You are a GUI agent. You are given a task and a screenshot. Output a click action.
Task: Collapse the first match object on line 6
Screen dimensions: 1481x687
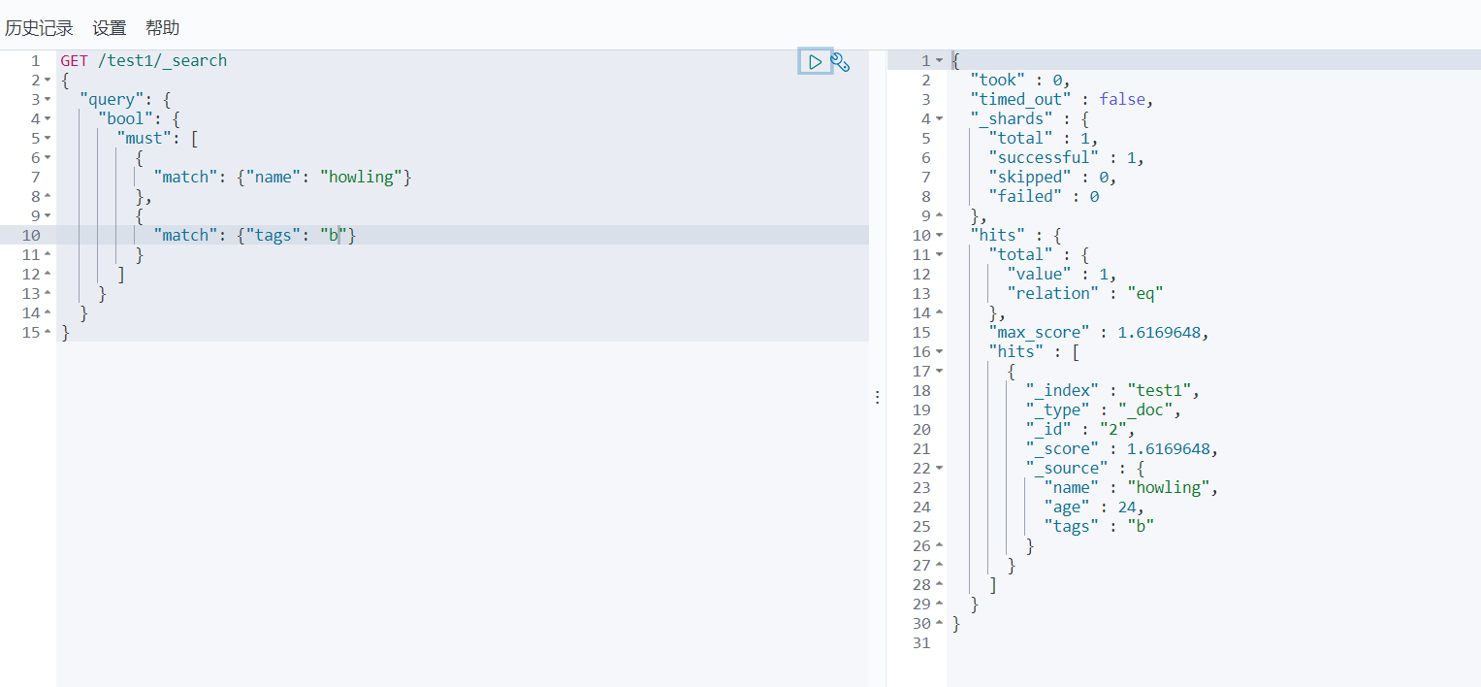(x=48, y=158)
